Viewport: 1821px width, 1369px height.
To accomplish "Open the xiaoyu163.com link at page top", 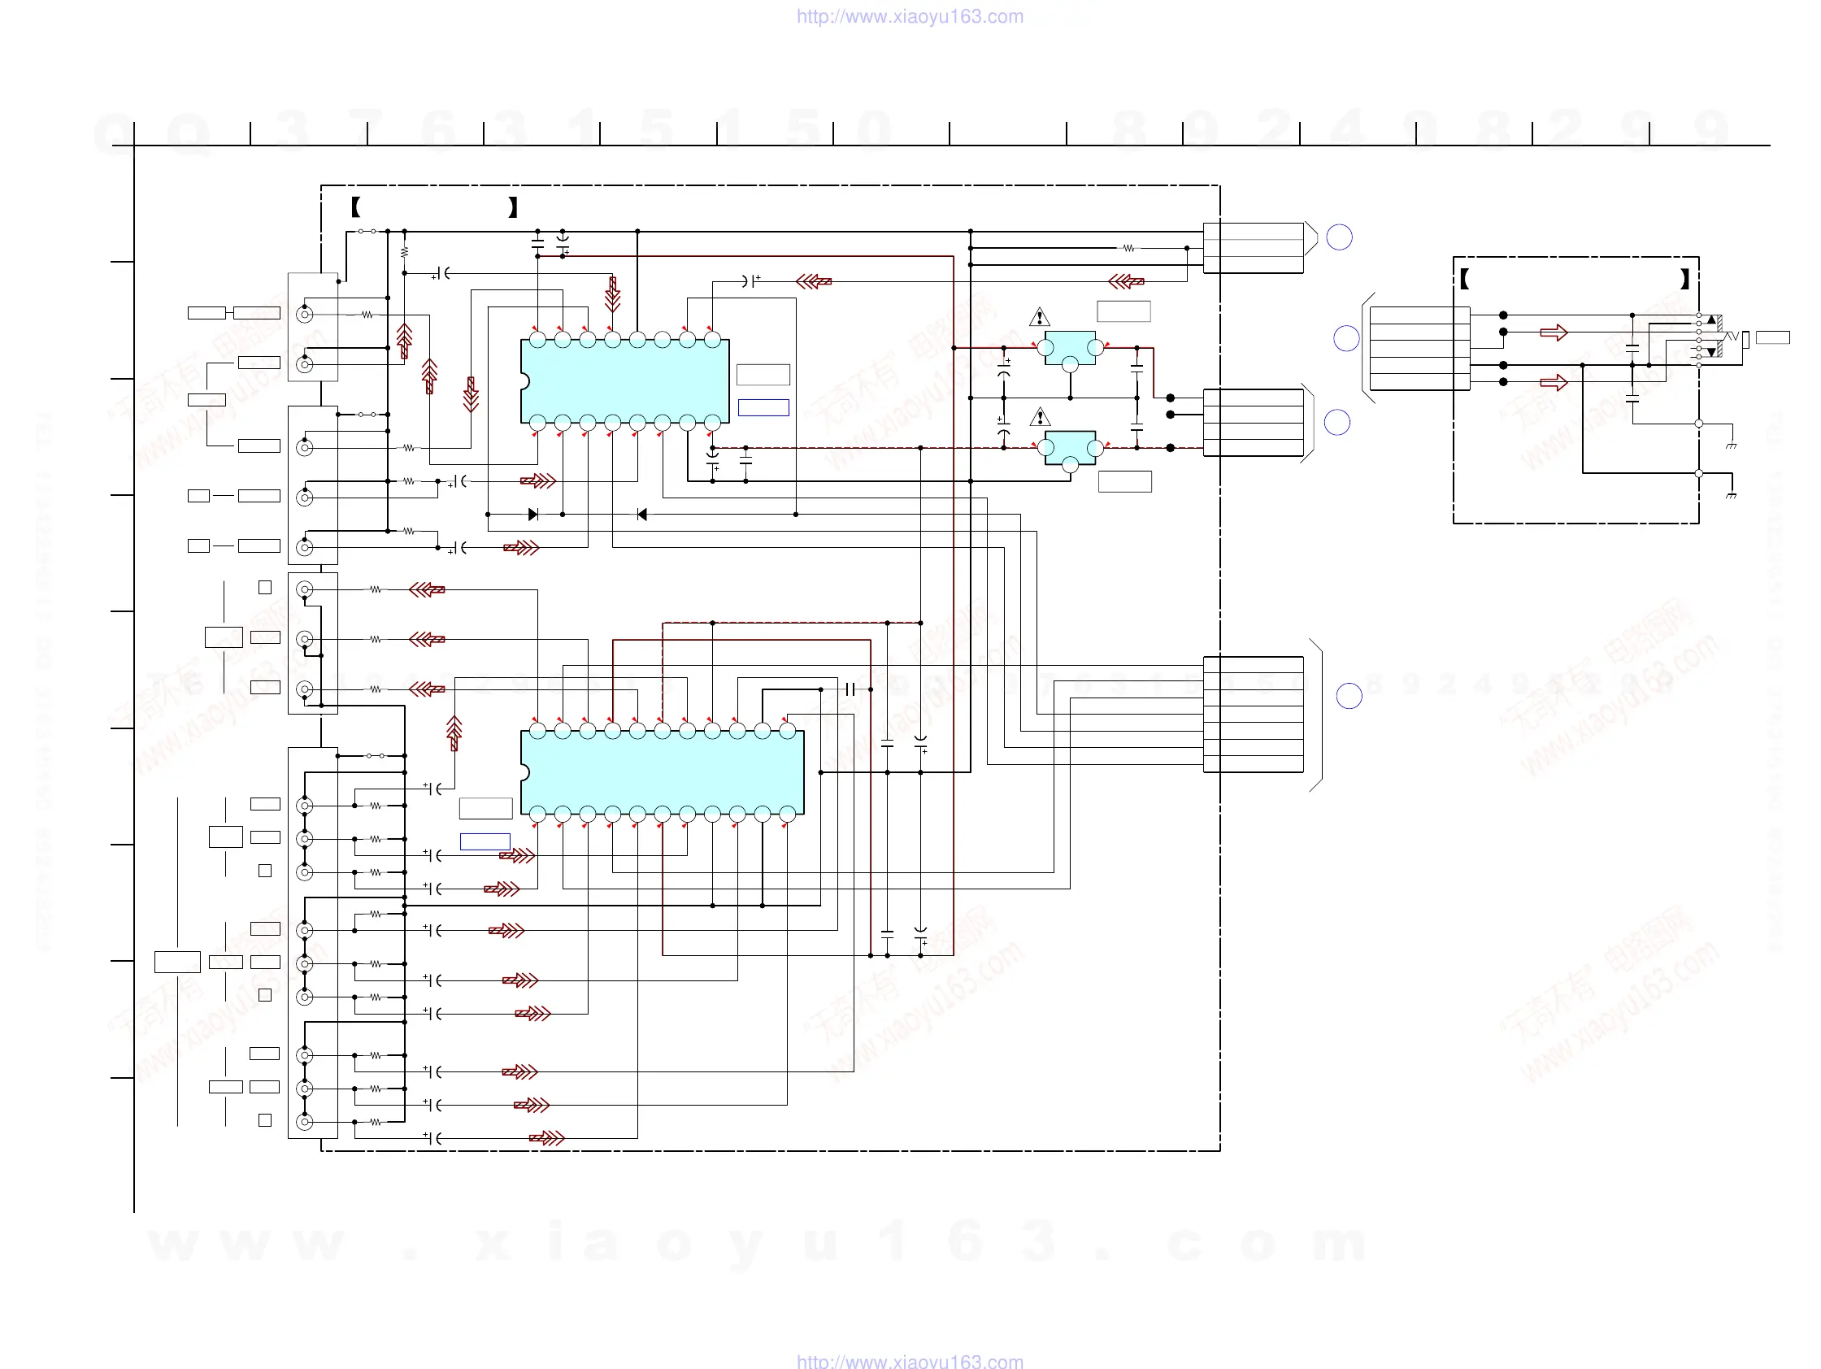I will pos(910,16).
